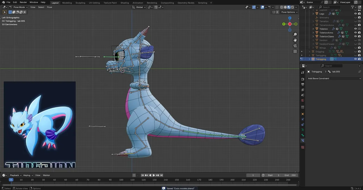Screen dimensions: 363x190
Task: Open the Render properties tab
Action: [303, 79]
